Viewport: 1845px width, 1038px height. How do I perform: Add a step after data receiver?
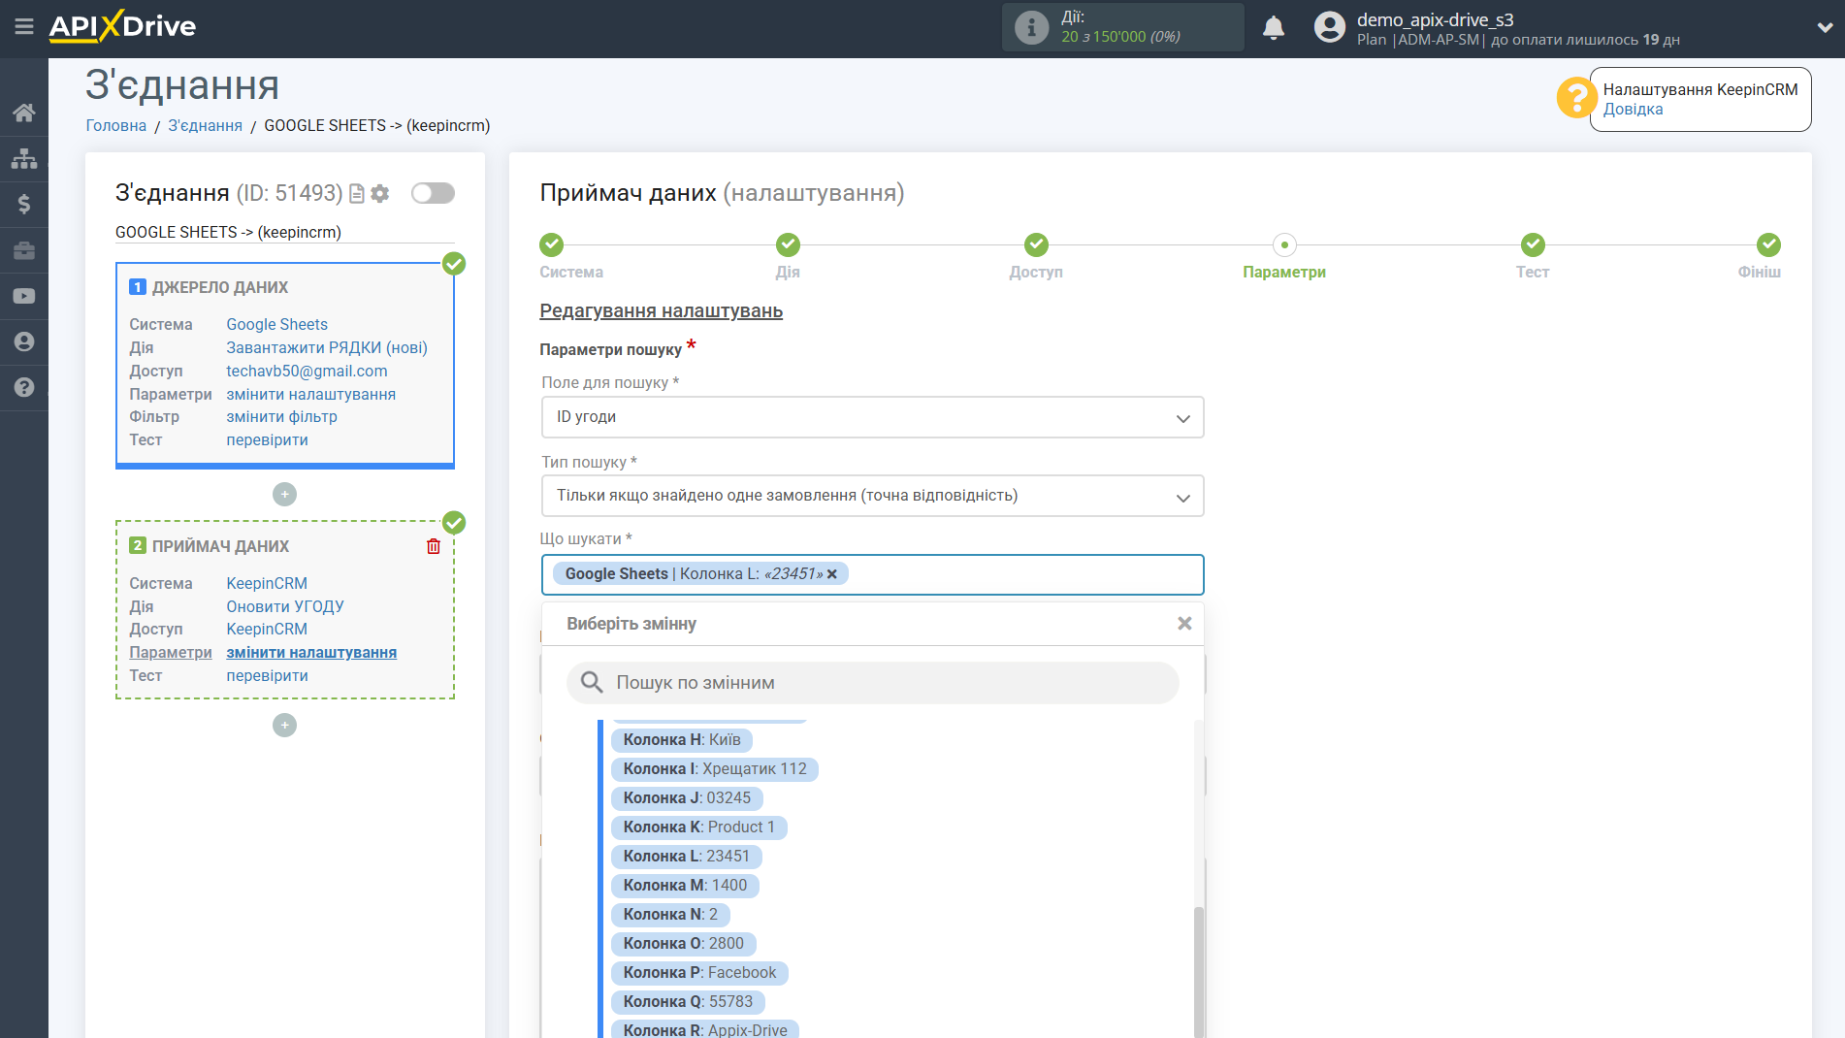click(284, 726)
